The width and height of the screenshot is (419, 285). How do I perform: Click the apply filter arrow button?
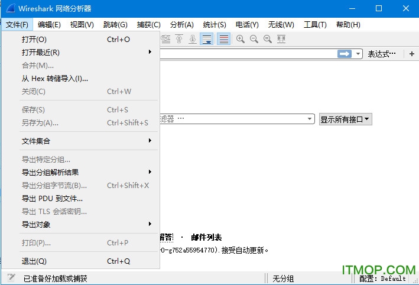345,54
